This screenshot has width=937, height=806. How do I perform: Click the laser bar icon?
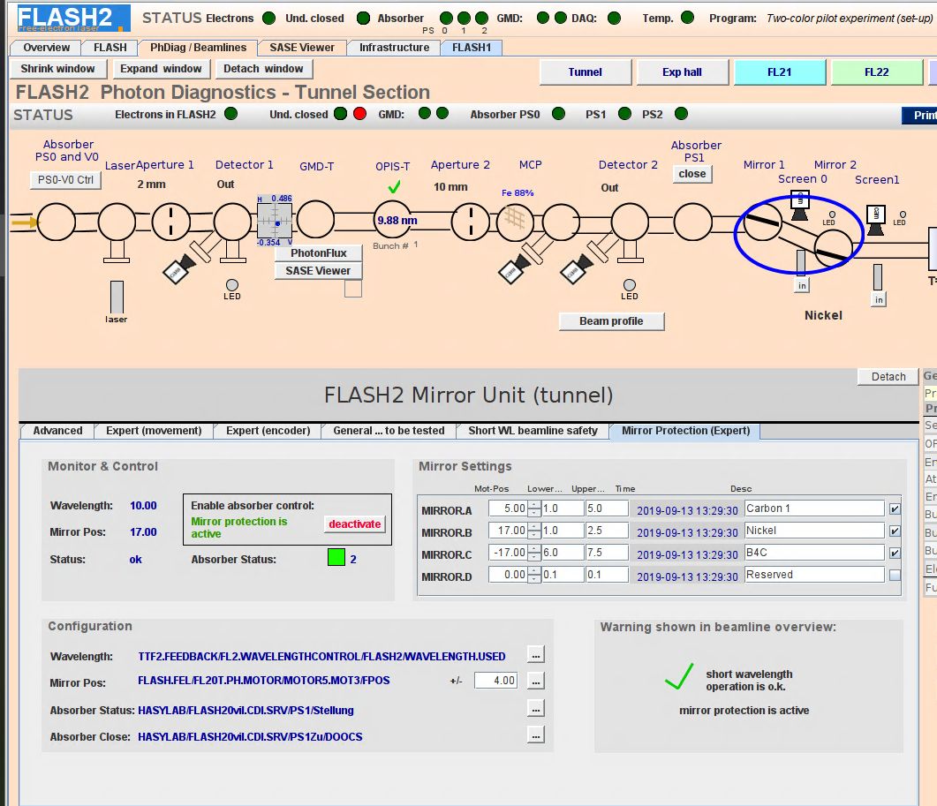[x=117, y=297]
